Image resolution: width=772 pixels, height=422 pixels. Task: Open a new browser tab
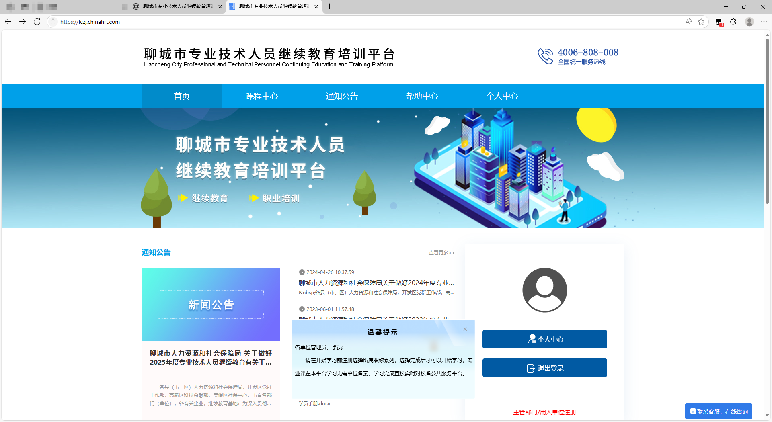[330, 6]
